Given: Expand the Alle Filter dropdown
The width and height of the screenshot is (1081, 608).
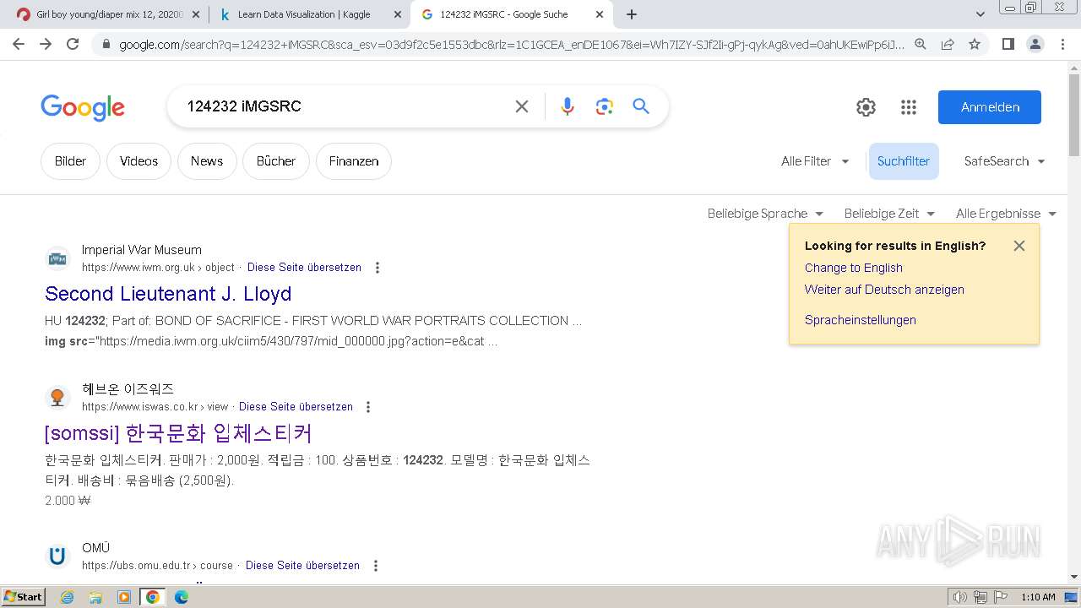Looking at the screenshot, I should (x=815, y=161).
